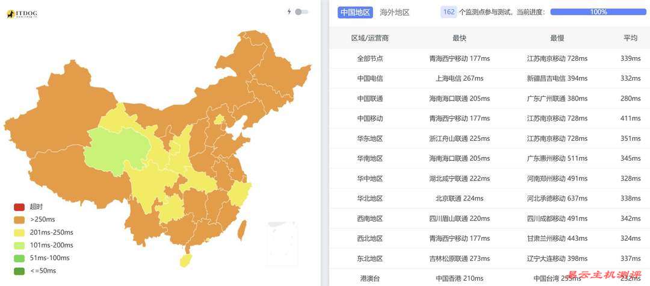This screenshot has width=650, height=286.
Task: Click the orange >250ms legend swatch
Action: [19, 220]
